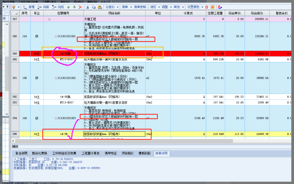Click 天棚工程 name cell

(x=114, y=19)
